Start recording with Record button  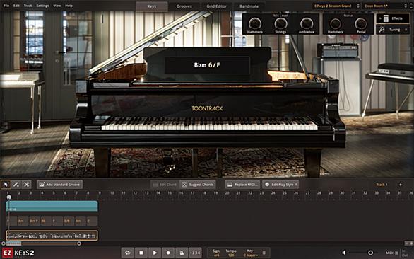168,253
